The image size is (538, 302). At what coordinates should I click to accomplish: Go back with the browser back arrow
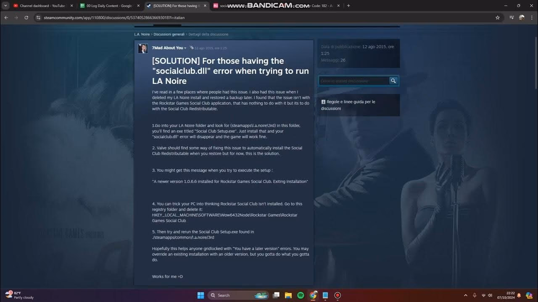[6, 18]
